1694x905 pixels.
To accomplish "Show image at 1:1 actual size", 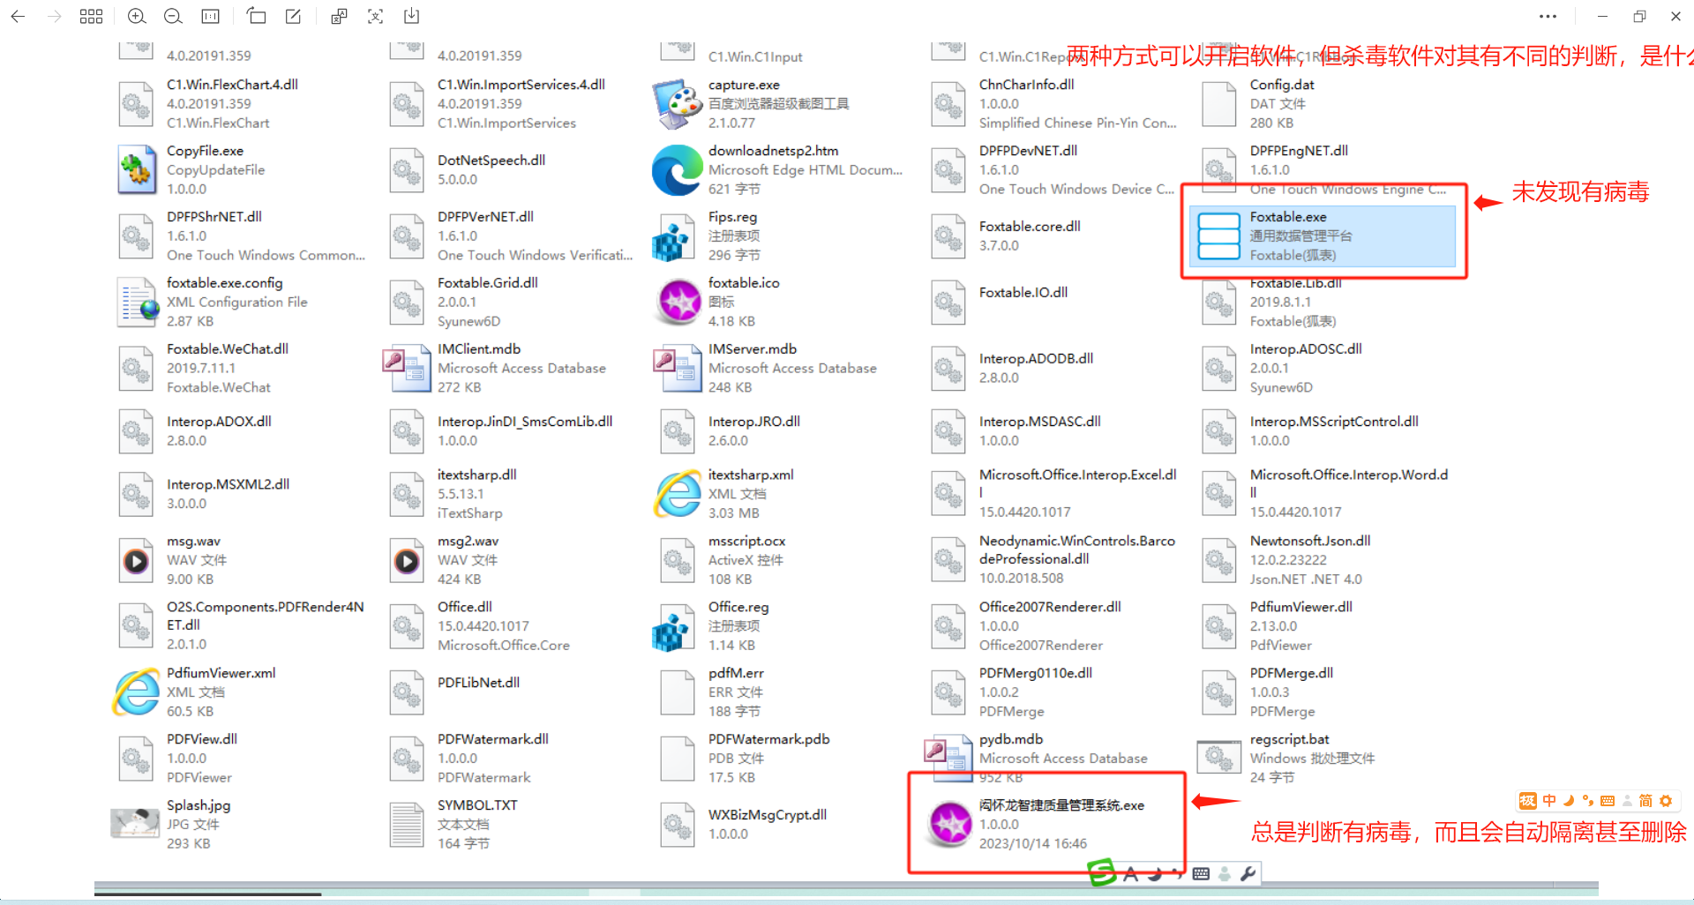I will [x=210, y=16].
